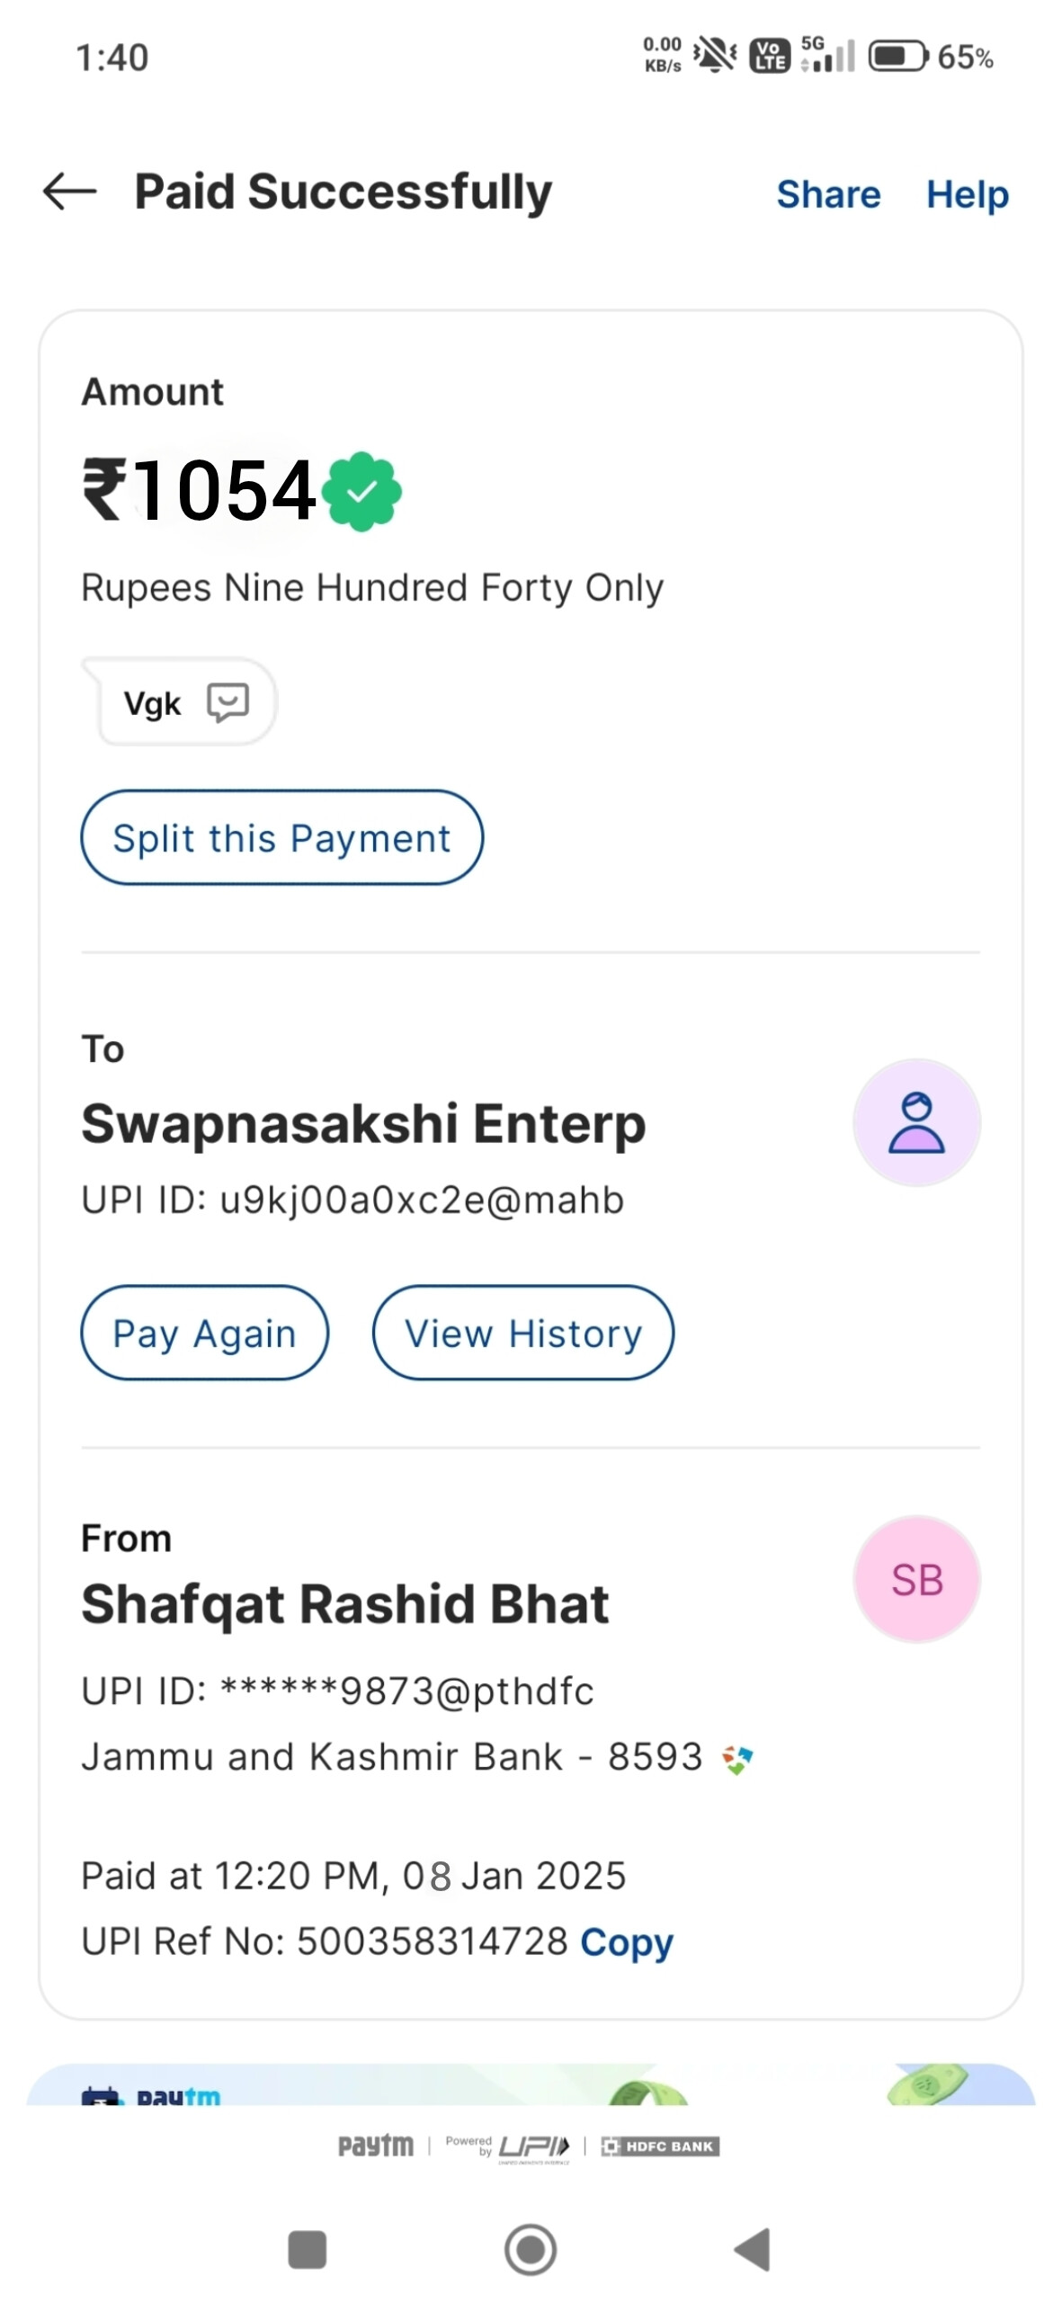Screen dimensions: 1062x2302
Task: Open the Help section
Action: pos(968,194)
